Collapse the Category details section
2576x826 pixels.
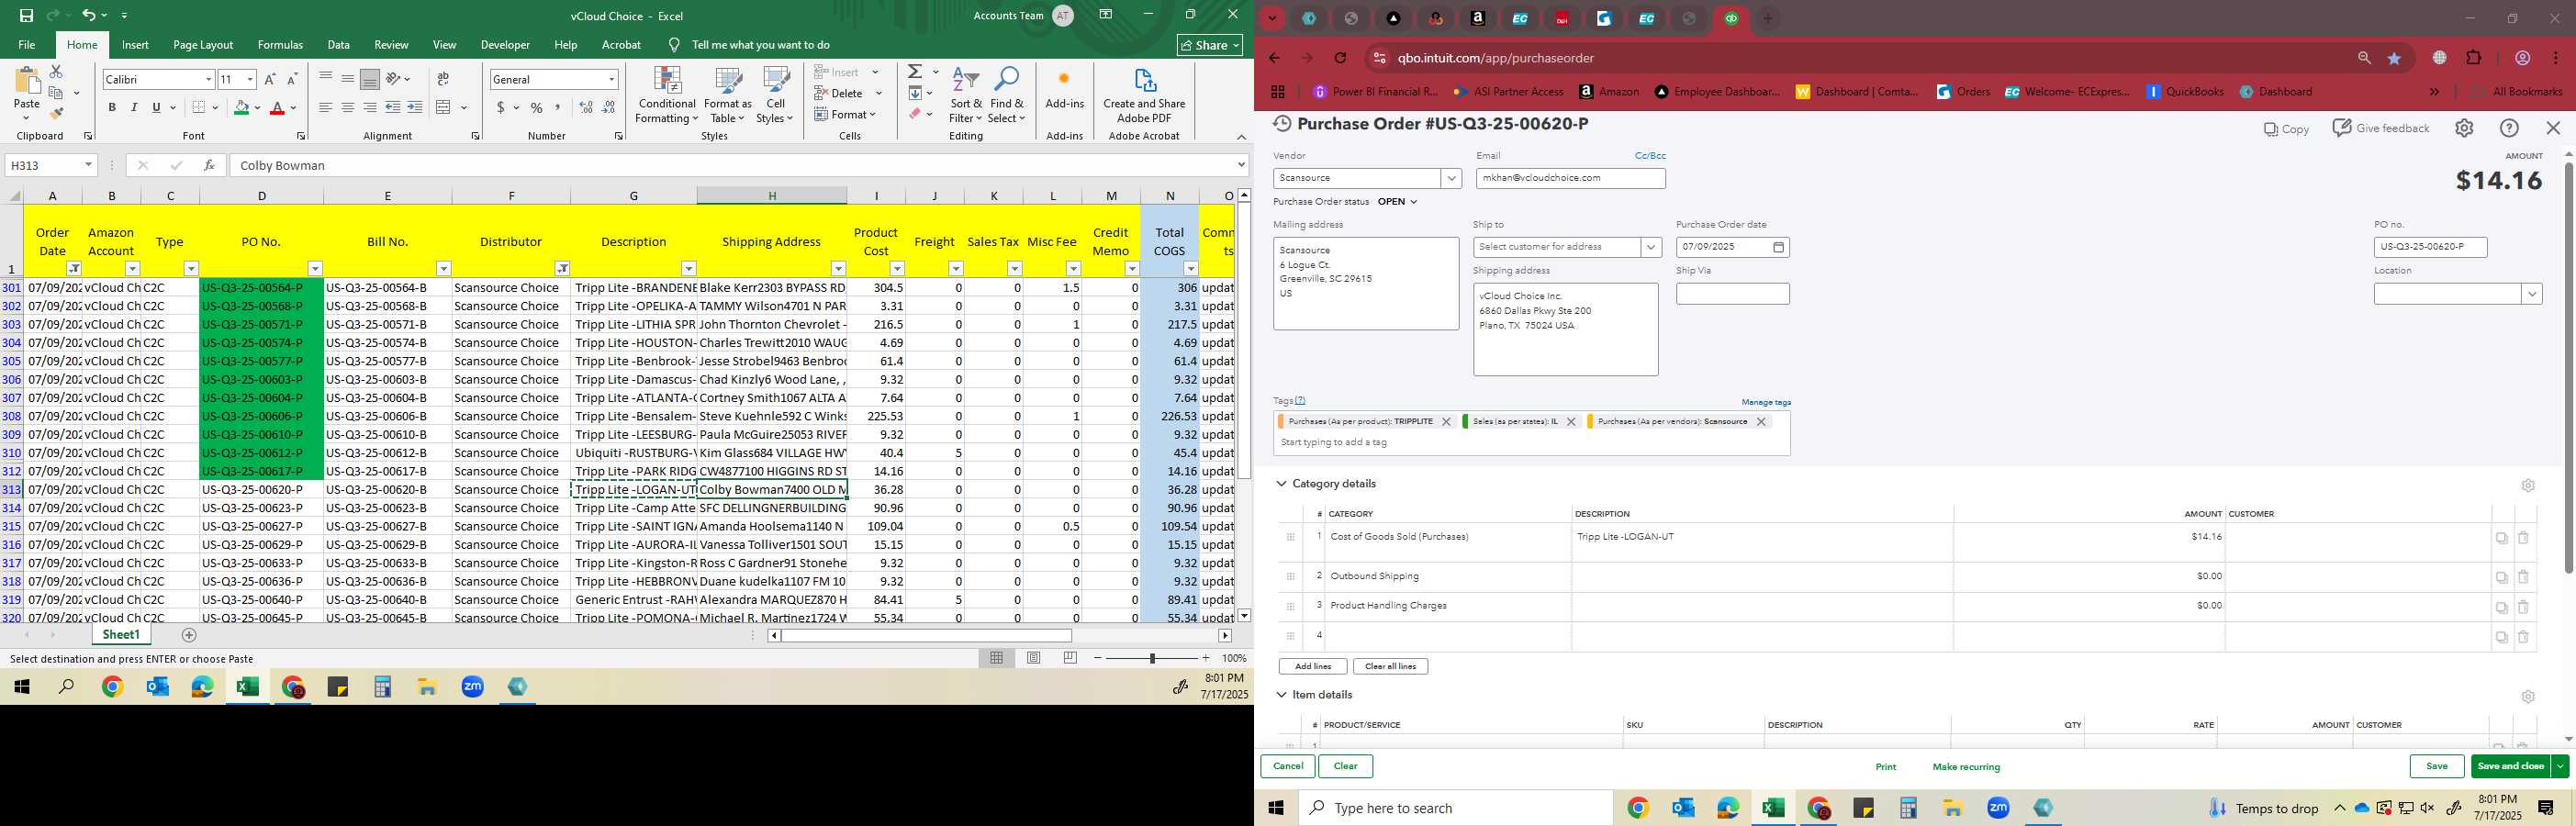[x=1281, y=484]
